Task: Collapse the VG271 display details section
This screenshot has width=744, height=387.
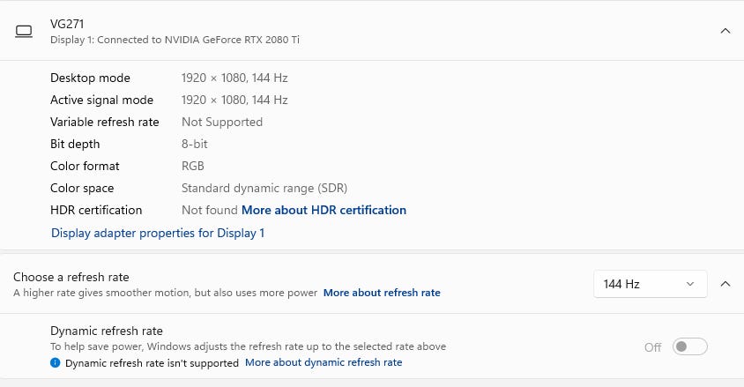Action: (725, 31)
